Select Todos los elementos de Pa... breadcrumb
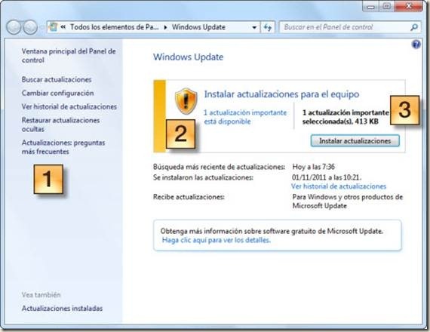The width and height of the screenshot is (430, 332). coord(115,27)
